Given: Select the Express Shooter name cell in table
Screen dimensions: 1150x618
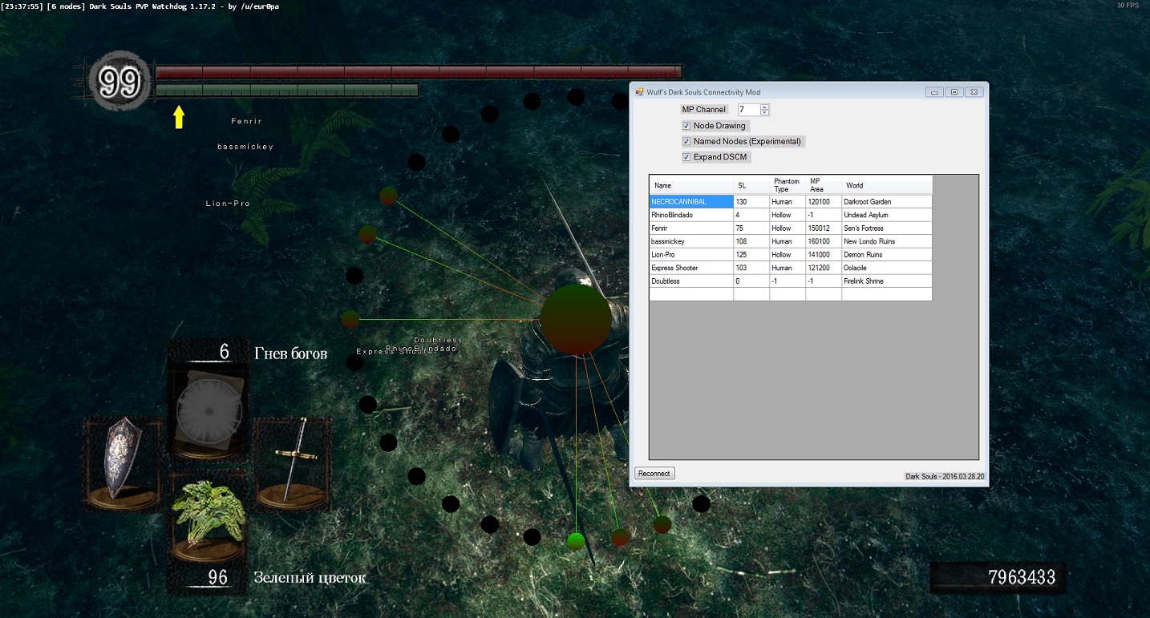Looking at the screenshot, I should click(691, 268).
